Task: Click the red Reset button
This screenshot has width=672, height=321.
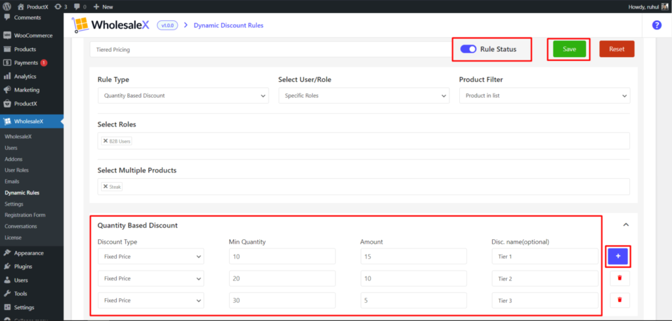Action: click(617, 48)
